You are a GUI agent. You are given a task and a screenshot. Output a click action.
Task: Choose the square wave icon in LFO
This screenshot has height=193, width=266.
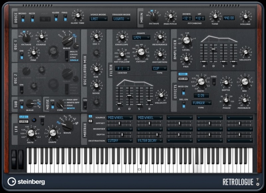click(70, 116)
